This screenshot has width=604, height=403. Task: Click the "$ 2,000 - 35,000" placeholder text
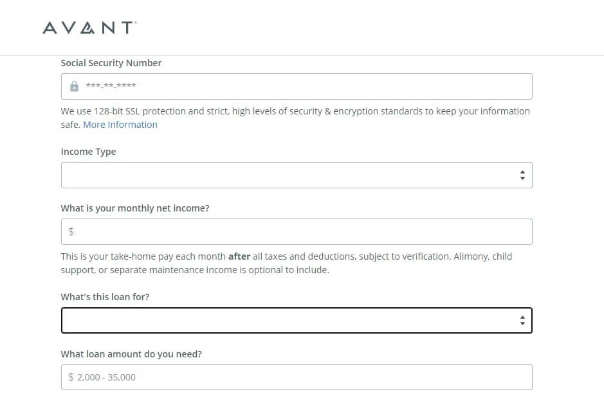pos(102,377)
